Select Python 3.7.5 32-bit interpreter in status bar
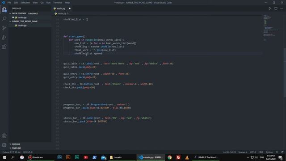This screenshot has height=161, width=286. click(12, 152)
